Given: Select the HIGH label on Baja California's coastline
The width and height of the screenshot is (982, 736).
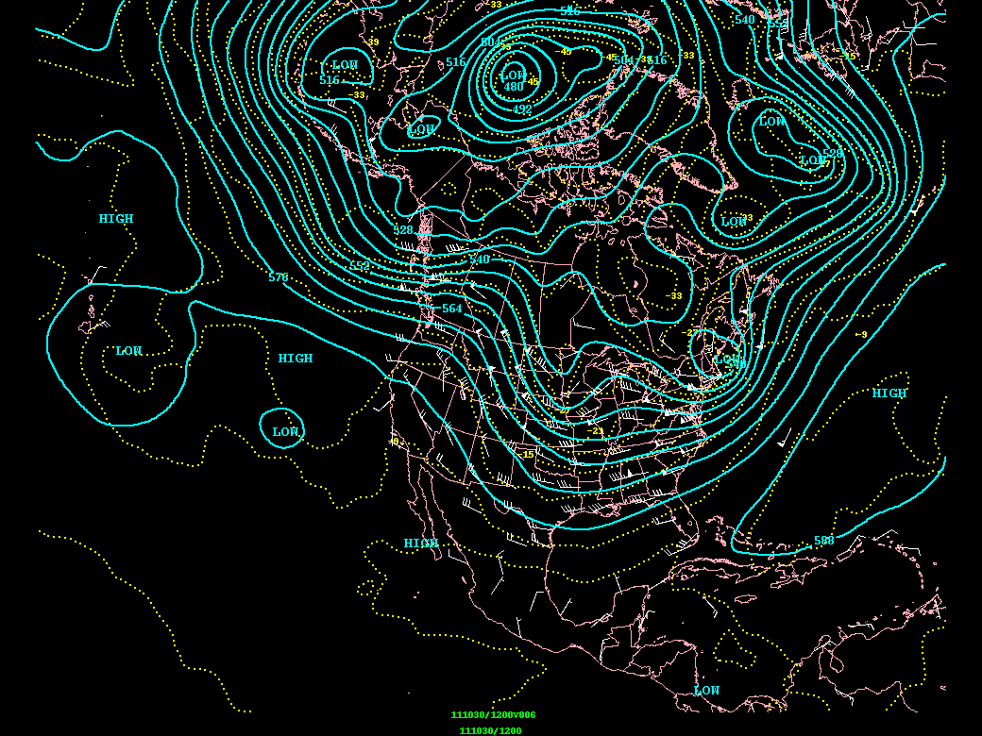Looking at the screenshot, I should [421, 543].
